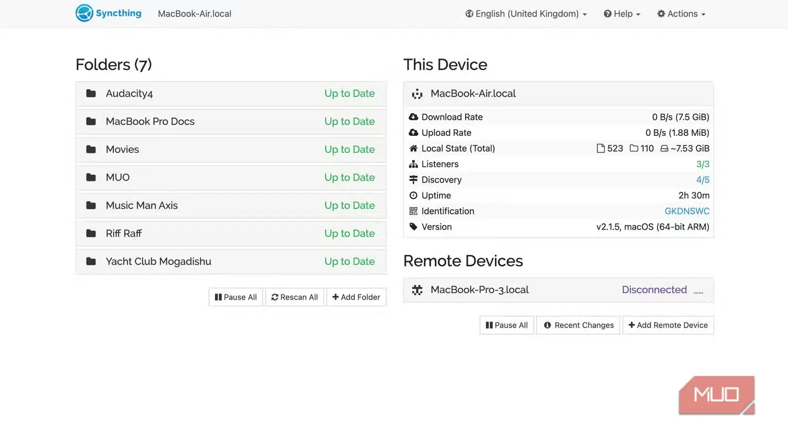788x448 pixels.
Task: Click the folder icon next to Movies
Action: (91, 149)
